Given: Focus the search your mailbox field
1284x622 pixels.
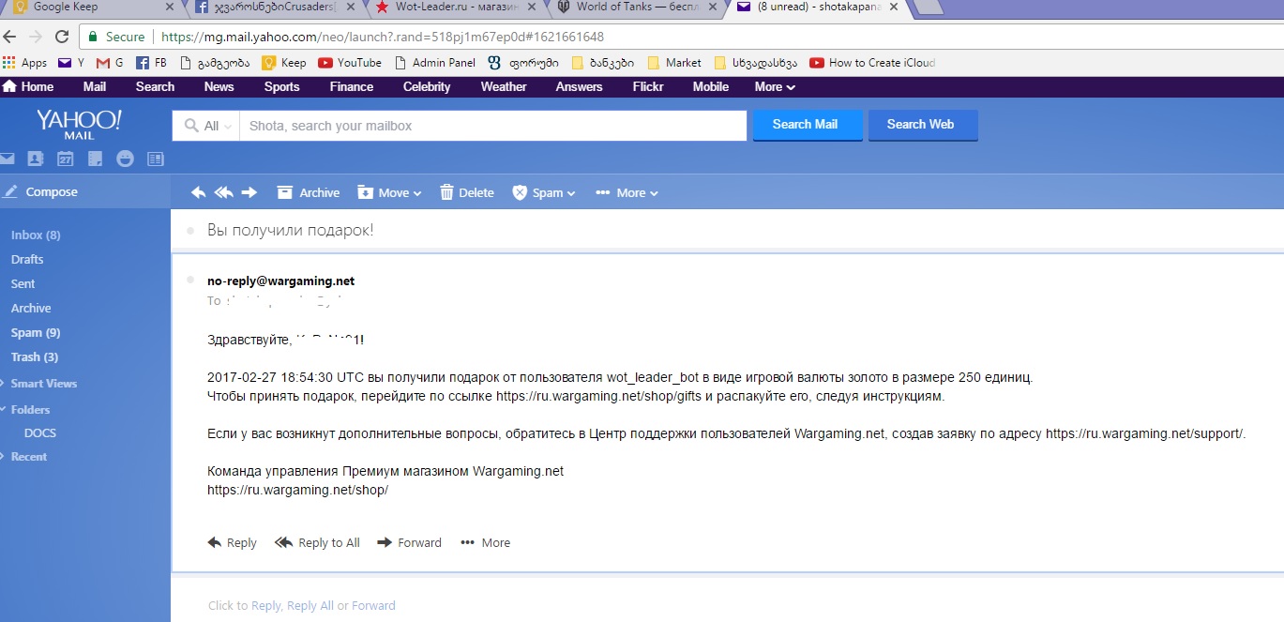Looking at the screenshot, I should (493, 126).
